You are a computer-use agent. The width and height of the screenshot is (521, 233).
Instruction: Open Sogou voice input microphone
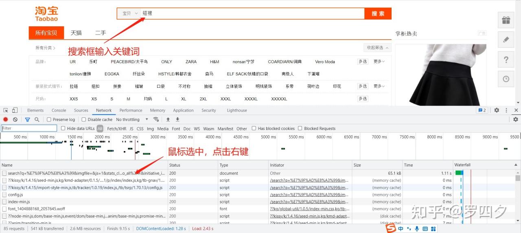click(x=417, y=229)
